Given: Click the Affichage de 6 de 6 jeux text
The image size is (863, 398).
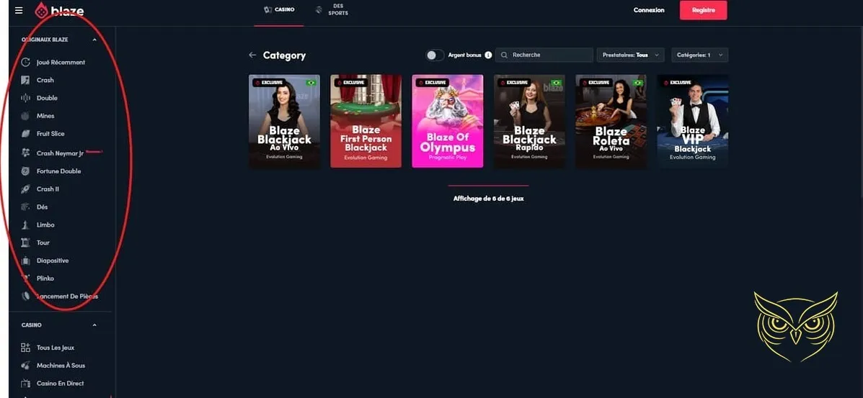Looking at the screenshot, I should [488, 199].
